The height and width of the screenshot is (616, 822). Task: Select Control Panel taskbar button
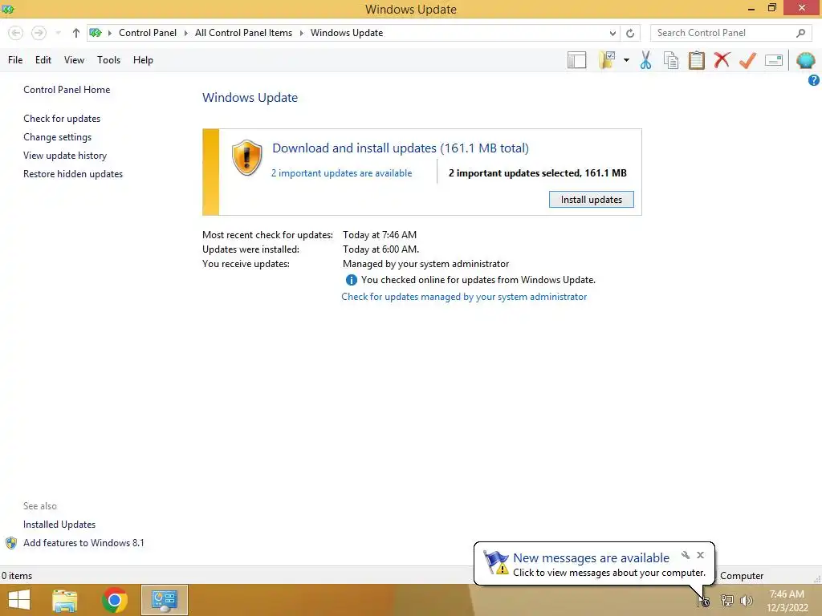(x=165, y=600)
